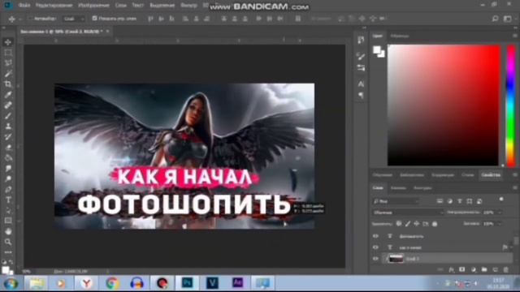The width and height of the screenshot is (520, 292).
Task: Toggle lock all padlock icon
Action: coord(435,224)
